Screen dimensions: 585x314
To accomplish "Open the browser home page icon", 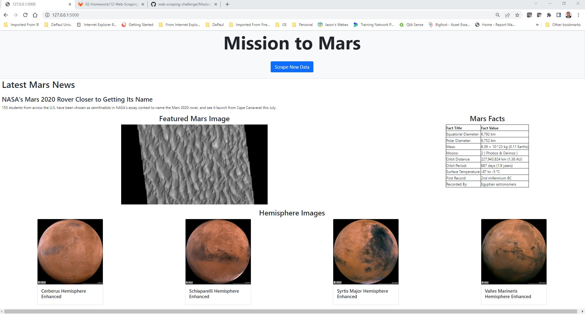I will coord(35,15).
